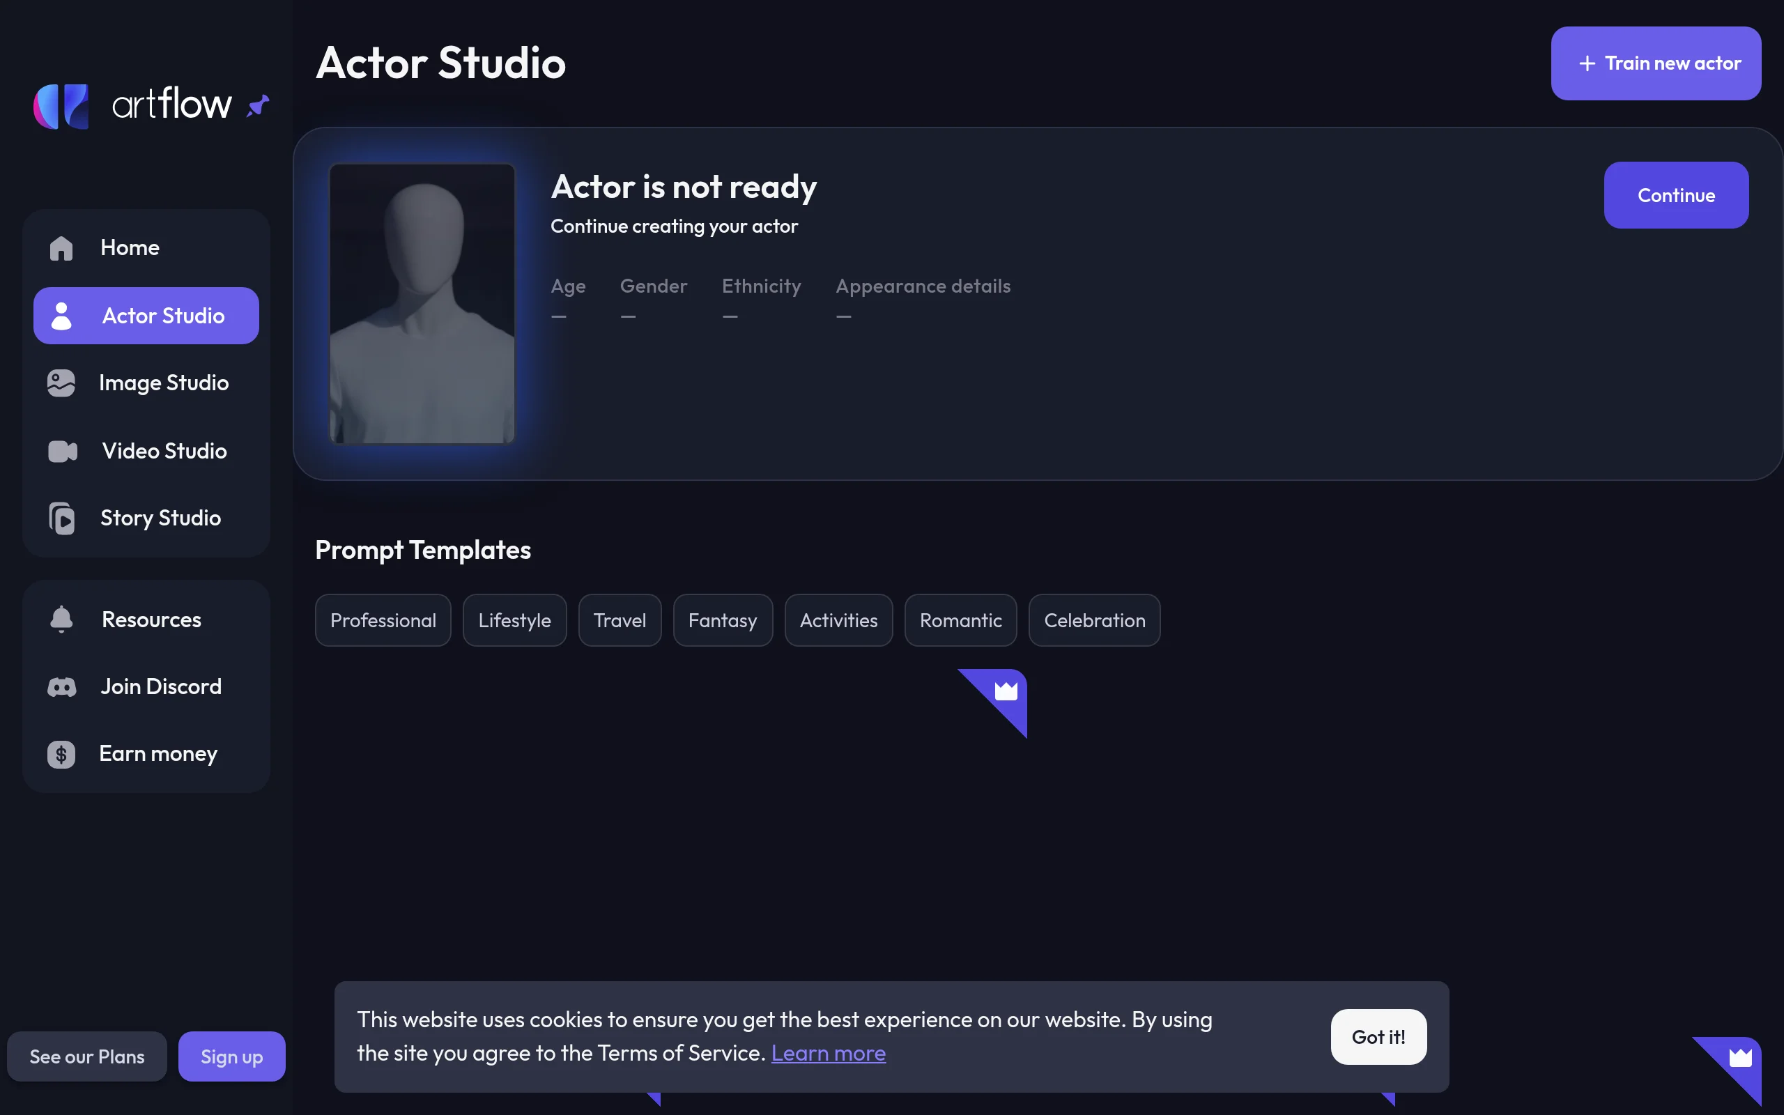
Task: Click the pin icon beside artflow logo
Action: [x=258, y=105]
